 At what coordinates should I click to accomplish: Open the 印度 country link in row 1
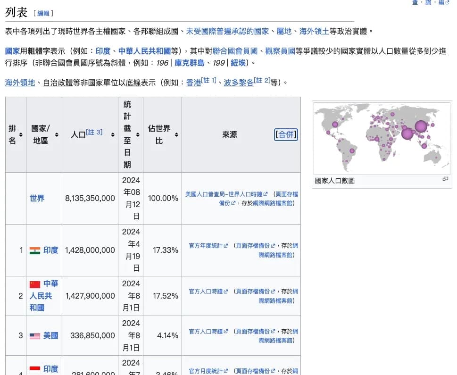pyautogui.click(x=51, y=250)
